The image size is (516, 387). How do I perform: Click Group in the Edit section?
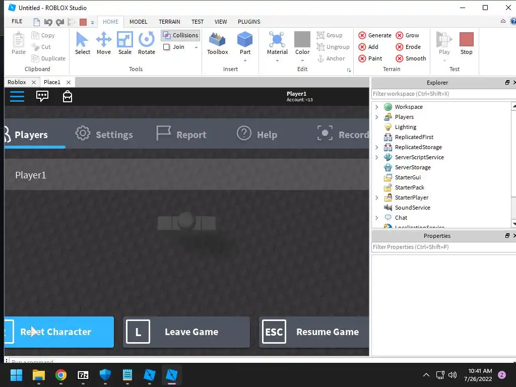330,35
